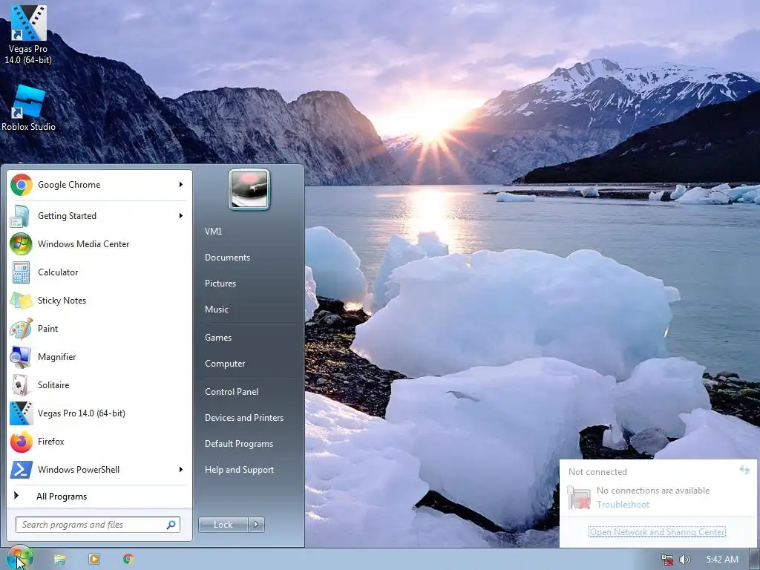This screenshot has height=570, width=760.
Task: Open Network and Sharing Center link
Action: (658, 531)
